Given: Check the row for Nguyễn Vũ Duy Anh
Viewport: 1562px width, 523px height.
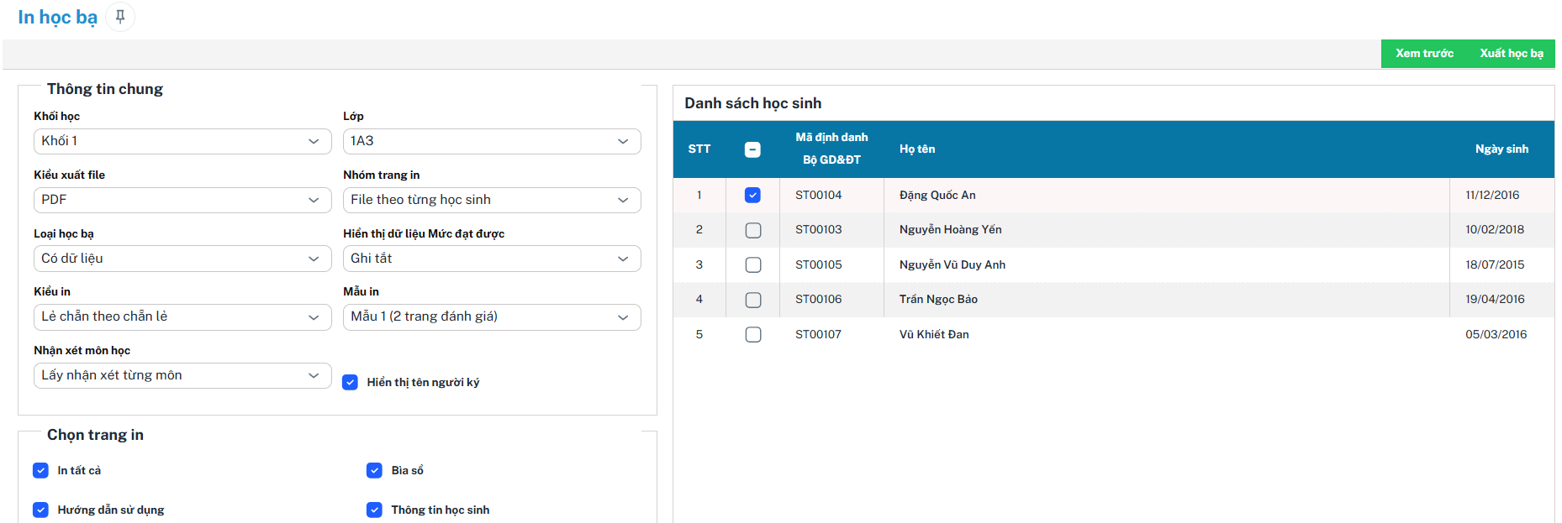Looking at the screenshot, I should click(752, 264).
